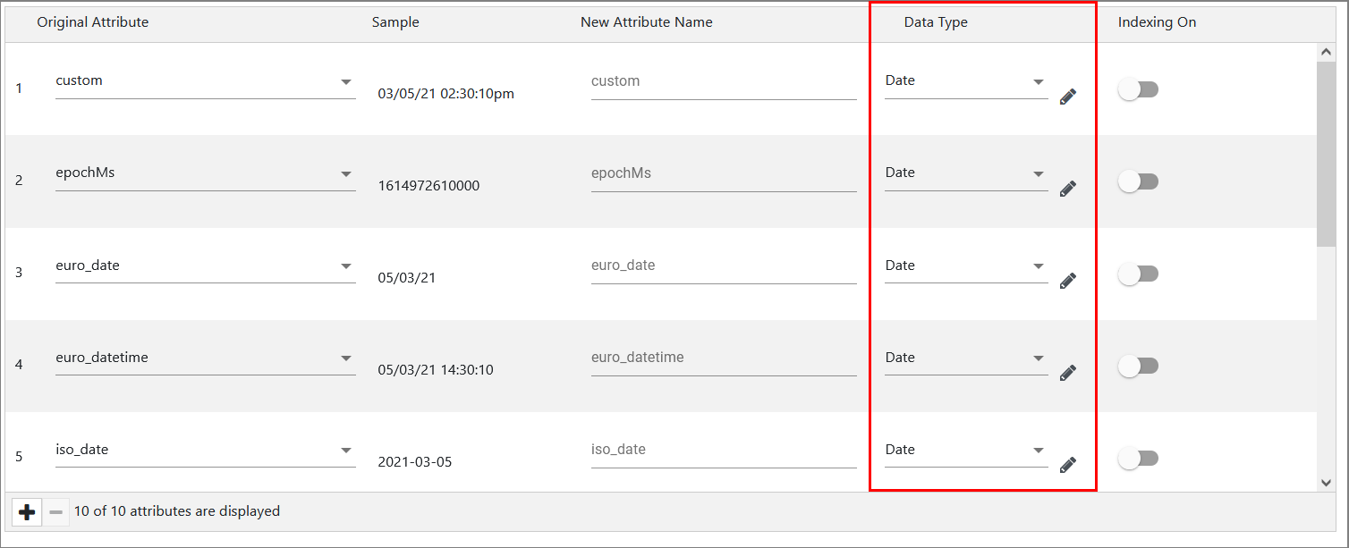This screenshot has height=548, width=1349.
Task: Enable the Indexing On switch for euro_datetime
Action: tap(1139, 366)
